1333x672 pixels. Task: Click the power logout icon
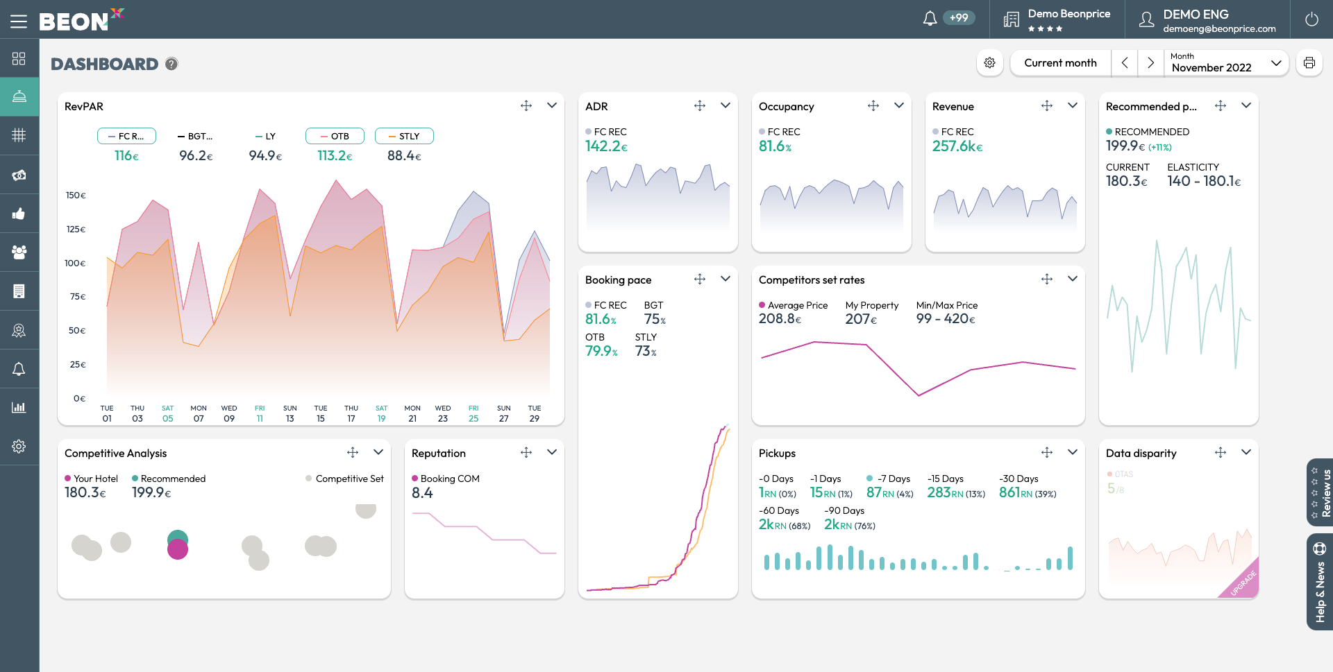(x=1311, y=19)
